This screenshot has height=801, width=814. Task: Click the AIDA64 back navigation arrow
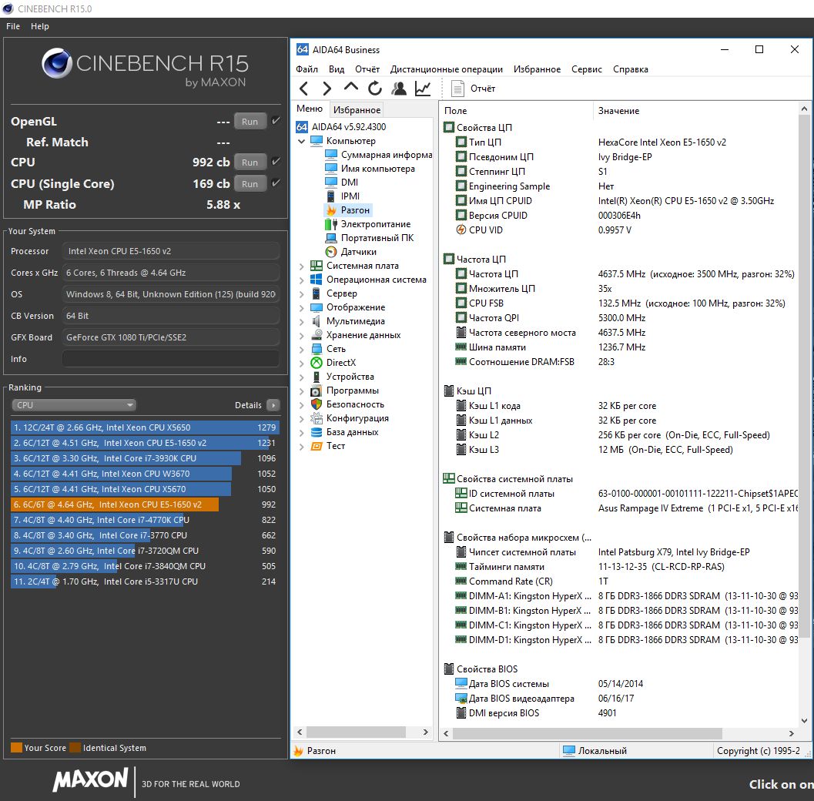304,89
